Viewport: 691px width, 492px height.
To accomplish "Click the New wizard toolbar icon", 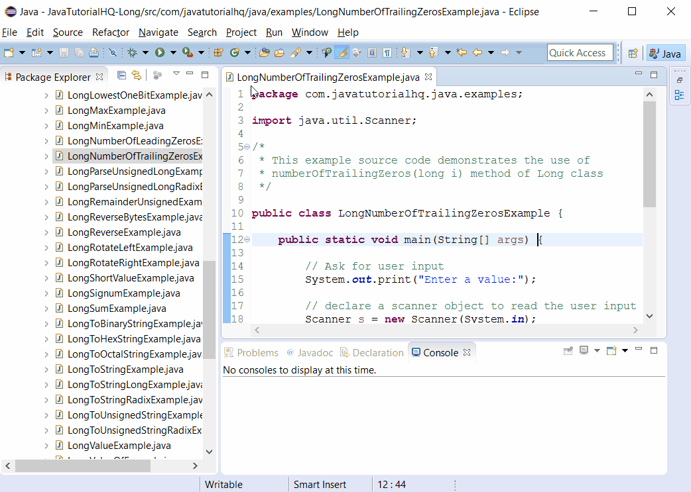I will click(x=9, y=53).
